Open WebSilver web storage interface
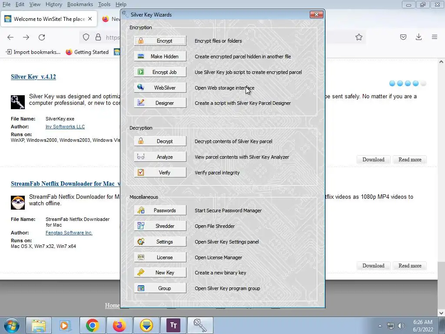Image resolution: width=445 pixels, height=334 pixels. [x=160, y=87]
